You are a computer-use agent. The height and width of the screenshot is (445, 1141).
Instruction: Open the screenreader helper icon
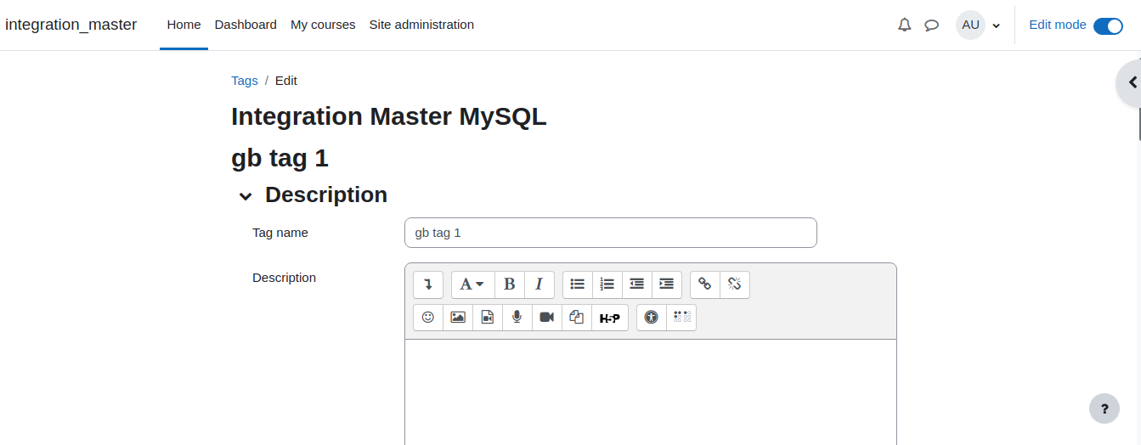[x=681, y=318]
